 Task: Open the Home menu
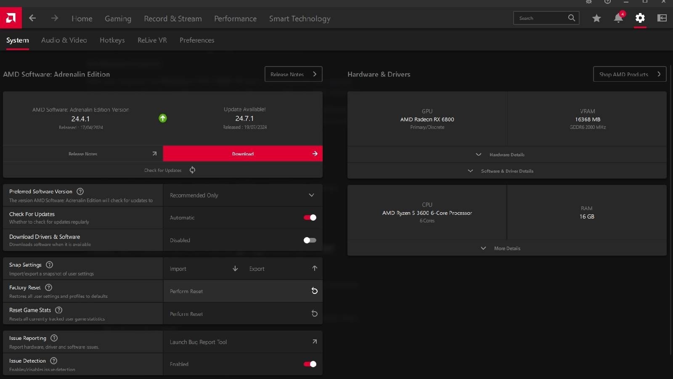[x=82, y=19]
